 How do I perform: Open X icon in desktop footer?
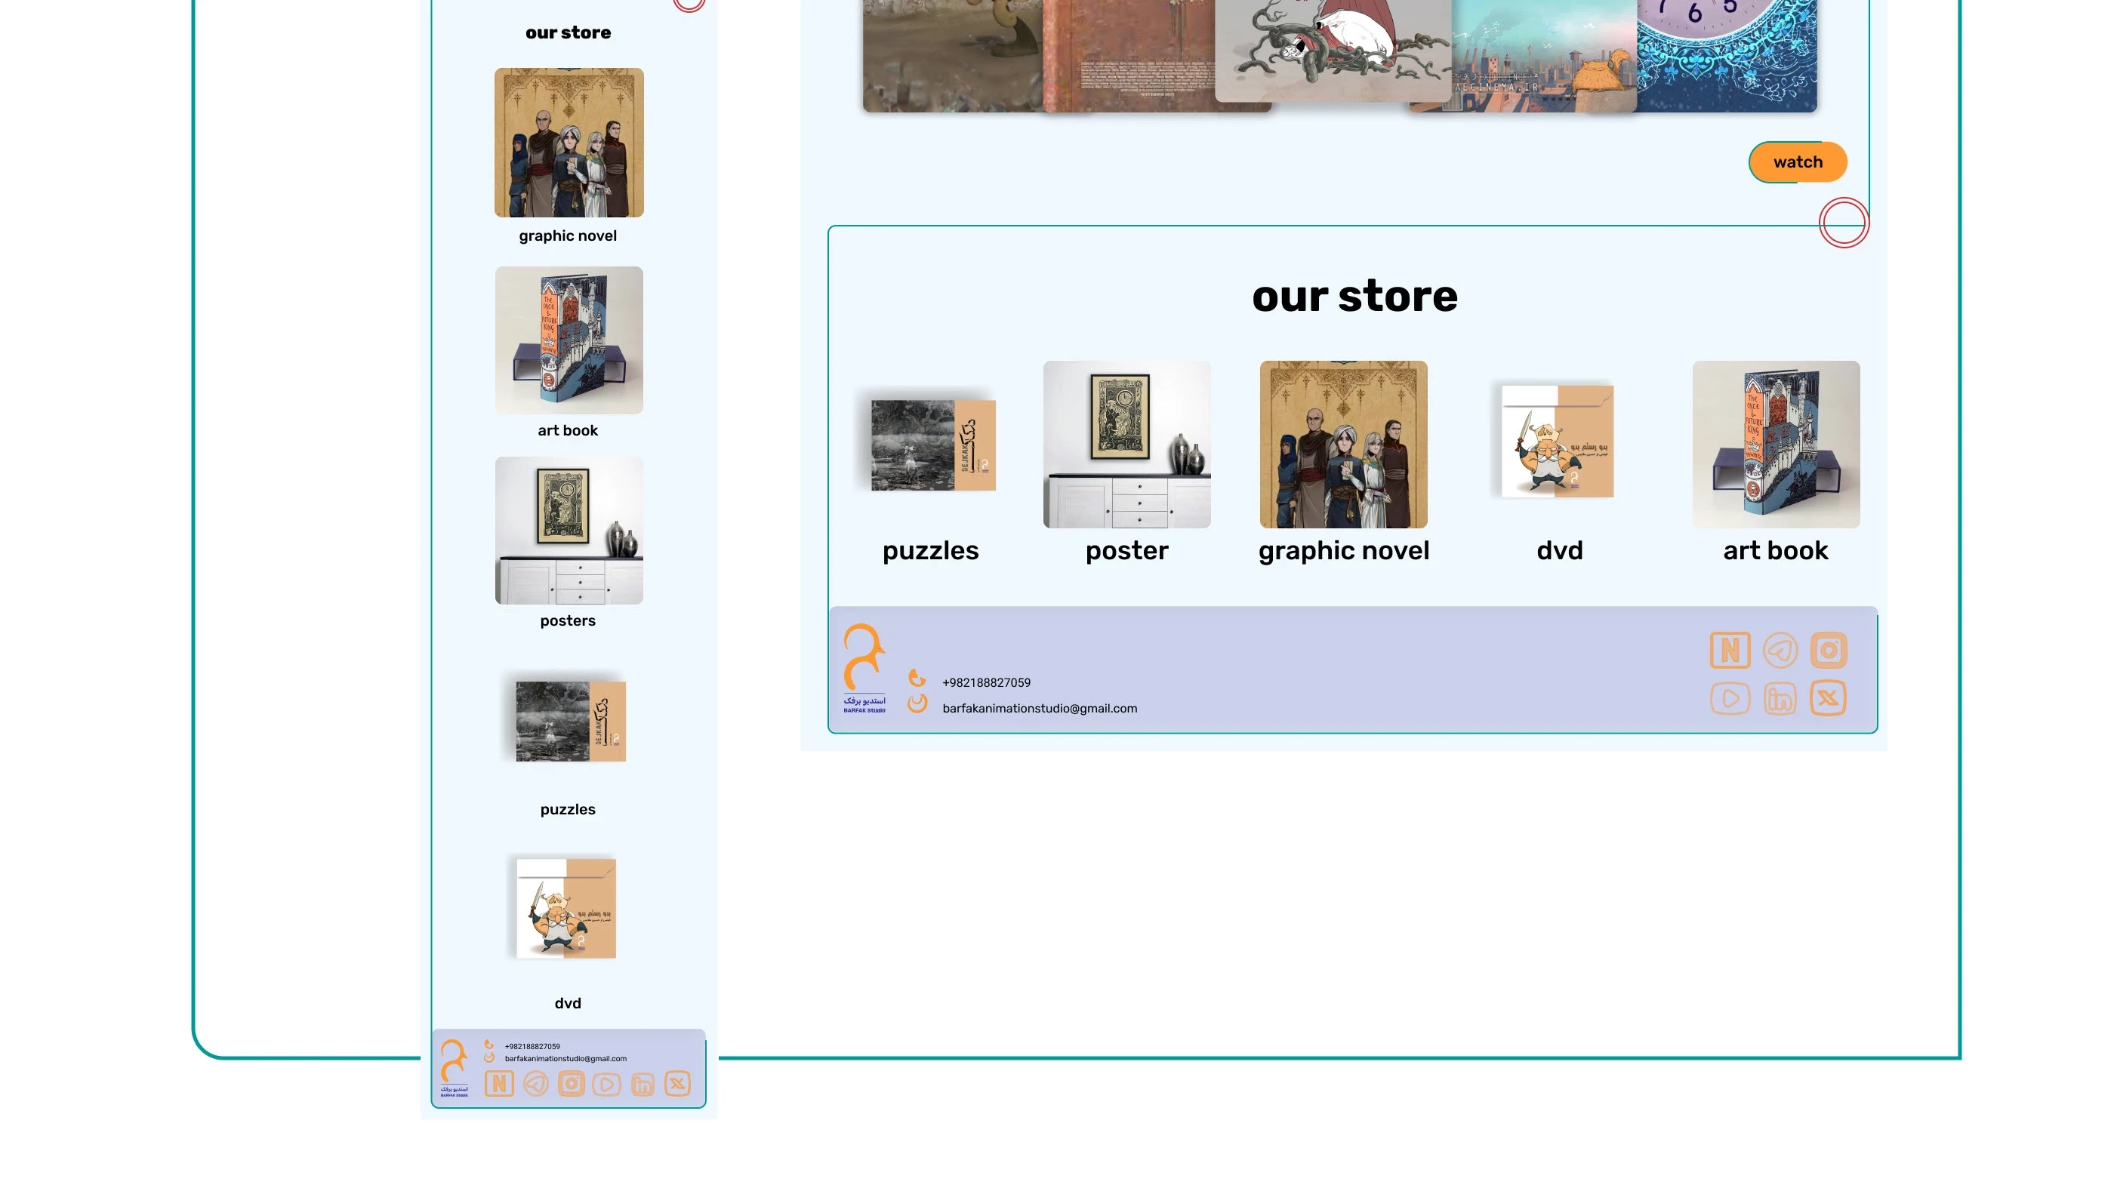coord(1829,698)
